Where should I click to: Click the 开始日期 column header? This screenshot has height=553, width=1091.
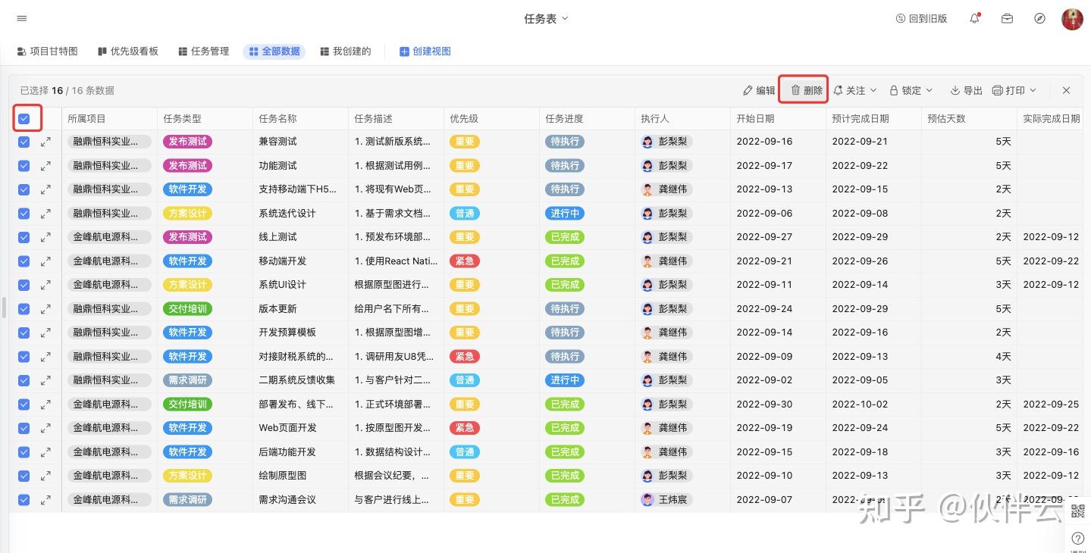click(778, 118)
